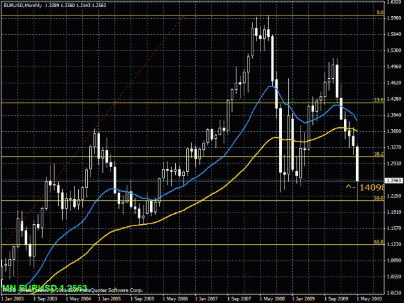Click the '1 Jan 2003' date label
The image size is (404, 303).
tap(13, 299)
